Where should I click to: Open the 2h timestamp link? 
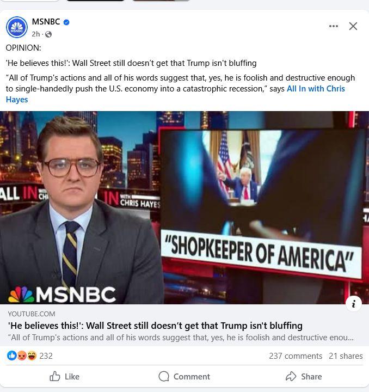point(36,34)
